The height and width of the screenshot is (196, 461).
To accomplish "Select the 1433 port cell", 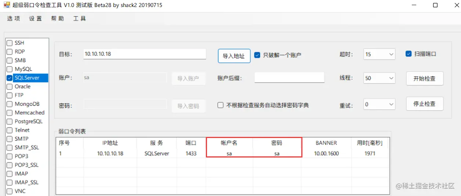I will point(191,153).
